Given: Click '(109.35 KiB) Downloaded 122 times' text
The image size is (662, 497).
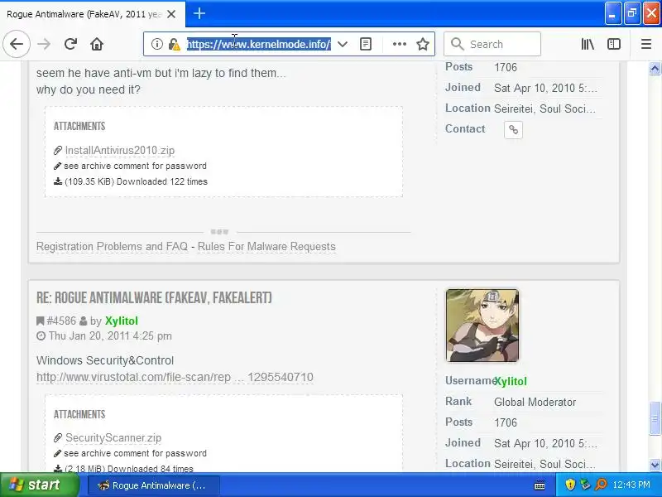Looking at the screenshot, I should click(x=136, y=181).
